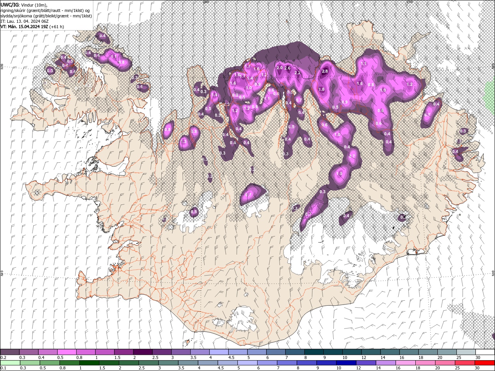
Task: Select the violet rain swatch between 12 and 14
Action: coord(366,362)
